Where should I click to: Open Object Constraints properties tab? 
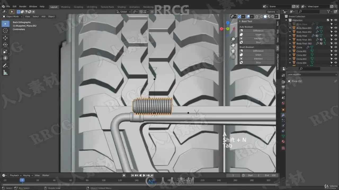click(283, 131)
